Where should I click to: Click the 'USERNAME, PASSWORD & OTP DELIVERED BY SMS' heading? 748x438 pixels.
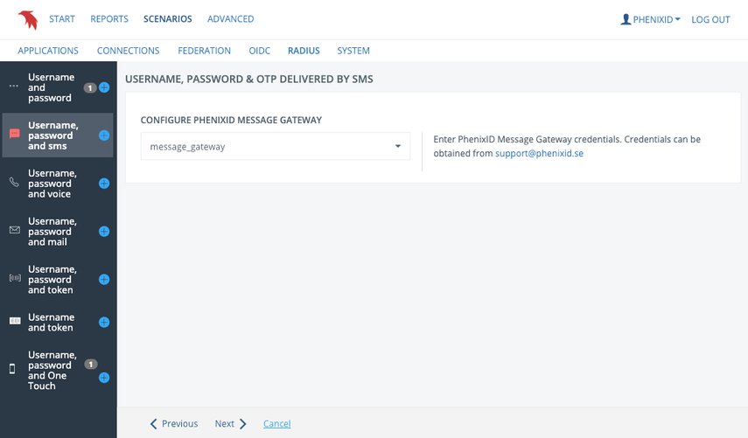tap(249, 79)
